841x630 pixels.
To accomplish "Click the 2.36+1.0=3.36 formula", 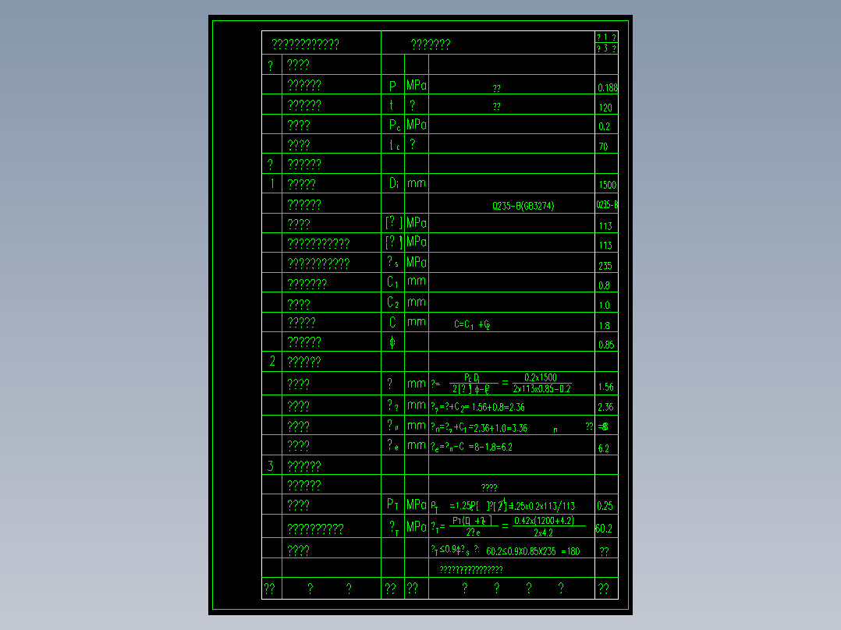I will pos(499,428).
